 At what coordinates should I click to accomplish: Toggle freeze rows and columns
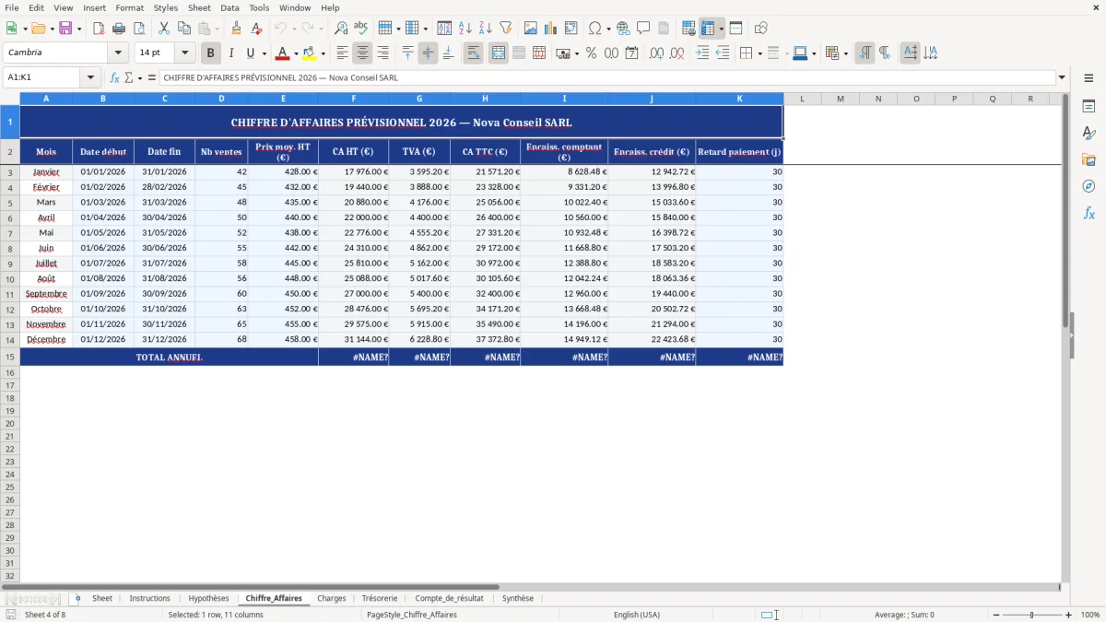tap(708, 29)
